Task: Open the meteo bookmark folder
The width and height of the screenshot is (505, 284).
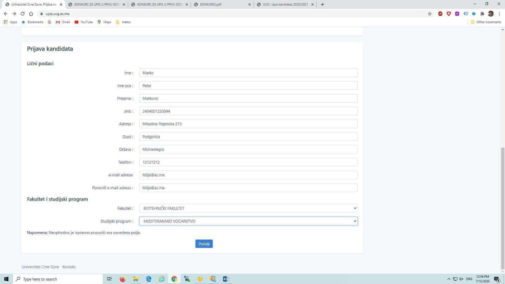Action: click(x=123, y=22)
